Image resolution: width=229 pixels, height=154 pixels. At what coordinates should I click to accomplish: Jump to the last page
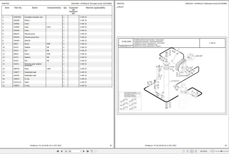(x=88, y=151)
